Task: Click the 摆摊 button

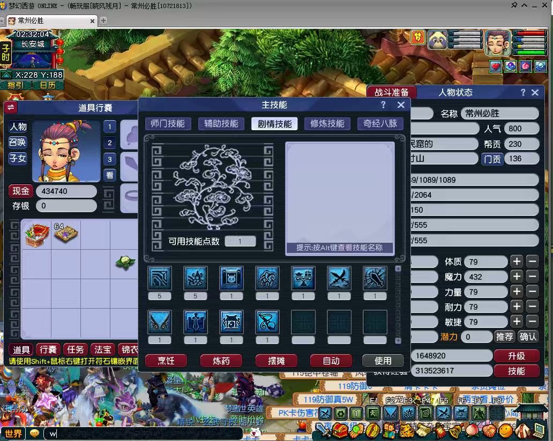Action: pos(276,361)
